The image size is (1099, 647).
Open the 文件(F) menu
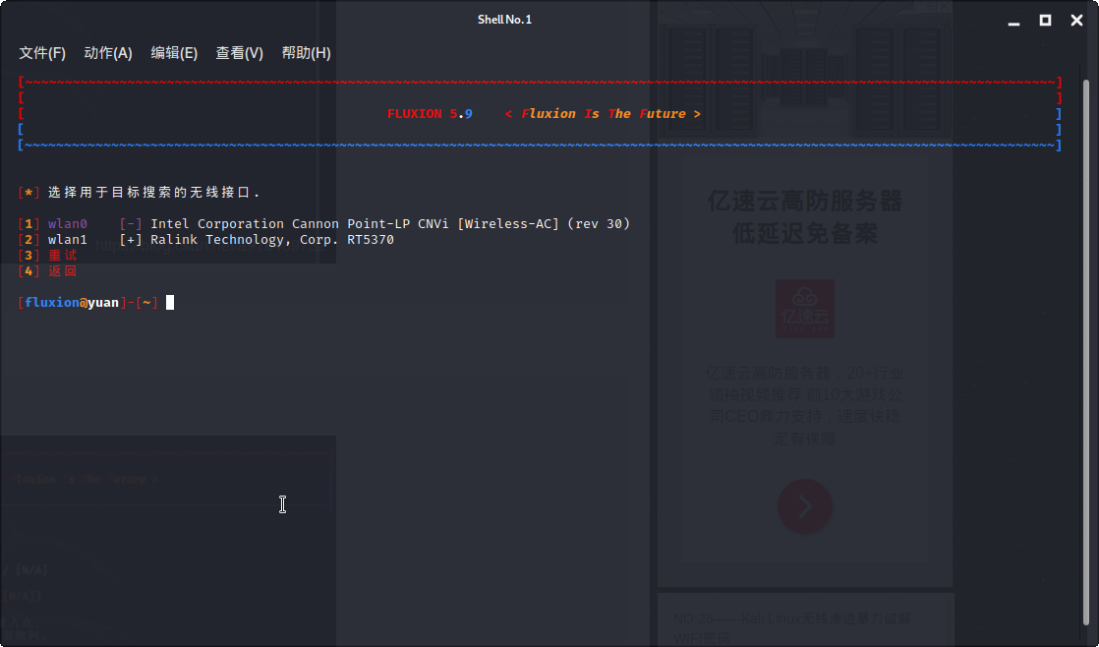coord(42,52)
